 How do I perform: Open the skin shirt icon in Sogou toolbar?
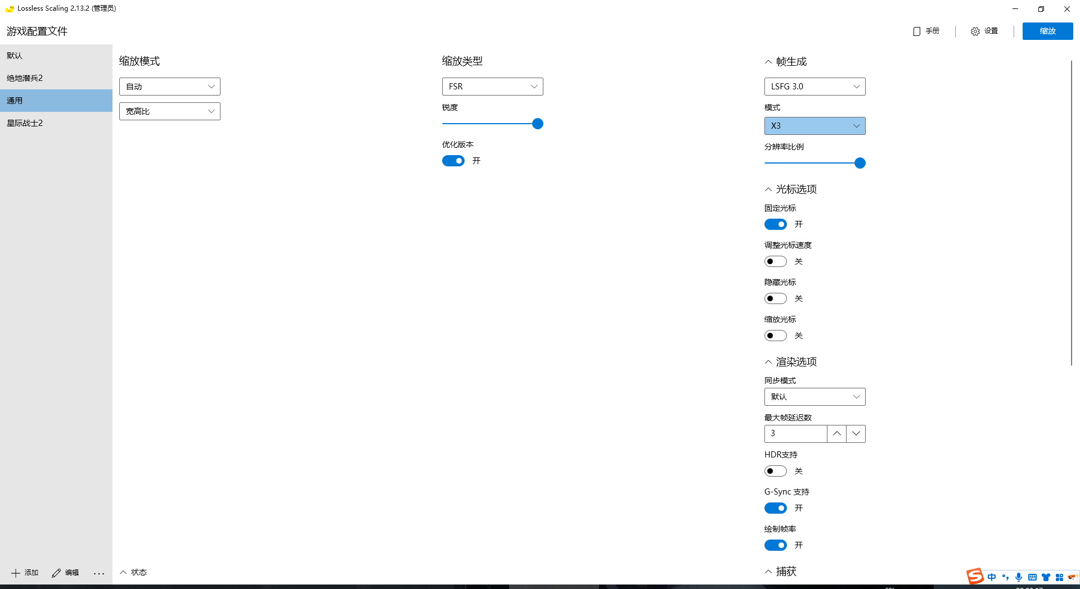pyautogui.click(x=1046, y=577)
